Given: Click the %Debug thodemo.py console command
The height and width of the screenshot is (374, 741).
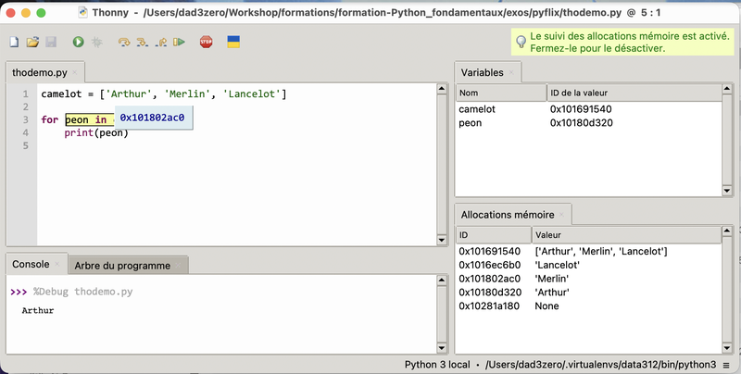Looking at the screenshot, I should pyautogui.click(x=83, y=292).
